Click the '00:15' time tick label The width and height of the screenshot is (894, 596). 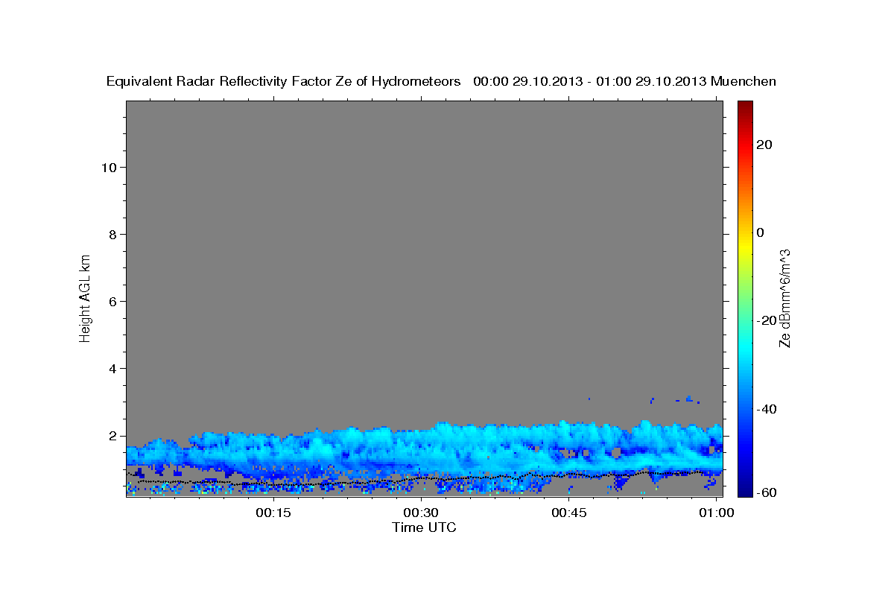pos(273,513)
